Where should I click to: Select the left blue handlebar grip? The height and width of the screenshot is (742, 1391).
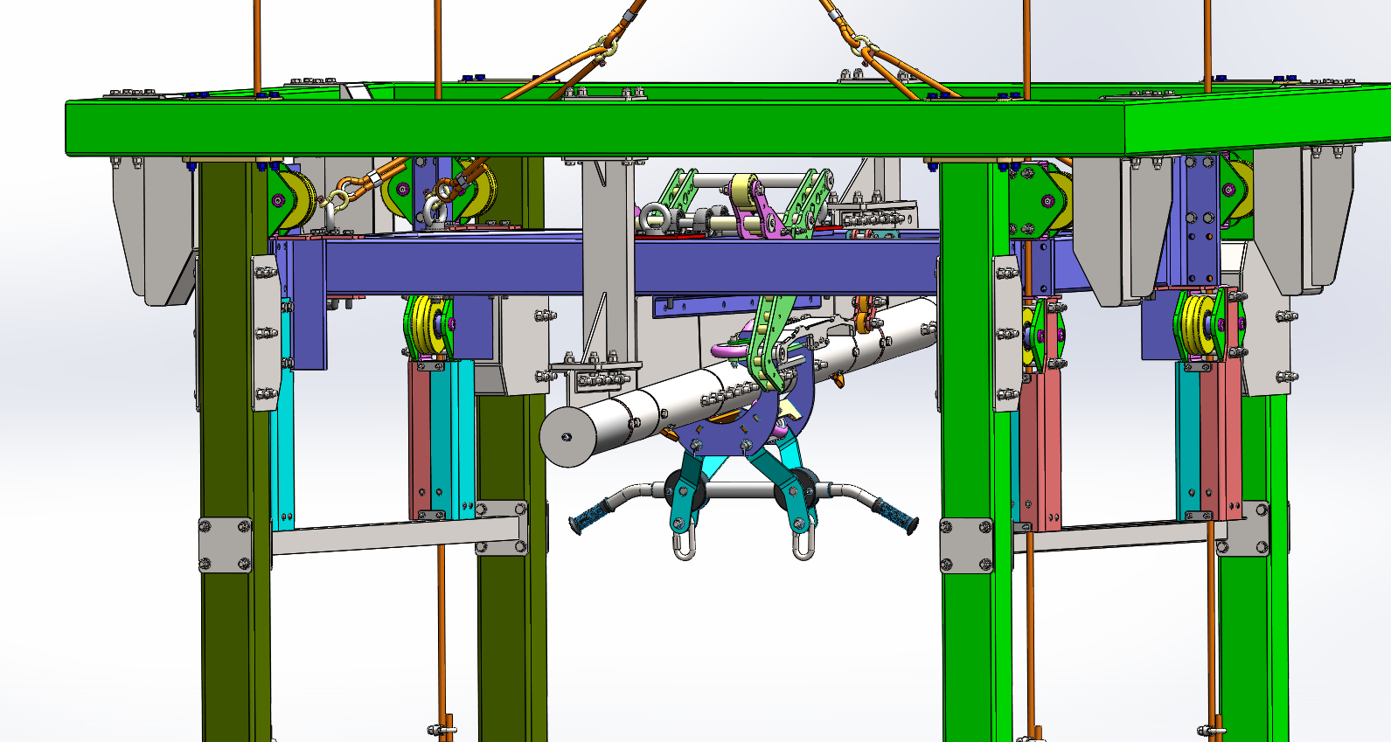pyautogui.click(x=588, y=517)
